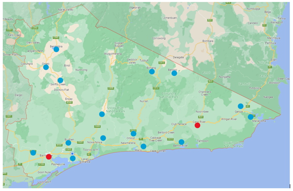Image resolution: width=293 pixels, height=191 pixels.
Task: Click the blue marker at Genoa
Action: pos(240,106)
